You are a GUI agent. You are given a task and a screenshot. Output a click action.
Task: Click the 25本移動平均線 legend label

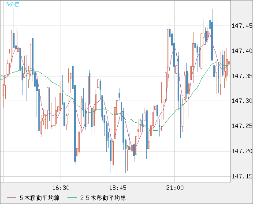tap(103, 198)
